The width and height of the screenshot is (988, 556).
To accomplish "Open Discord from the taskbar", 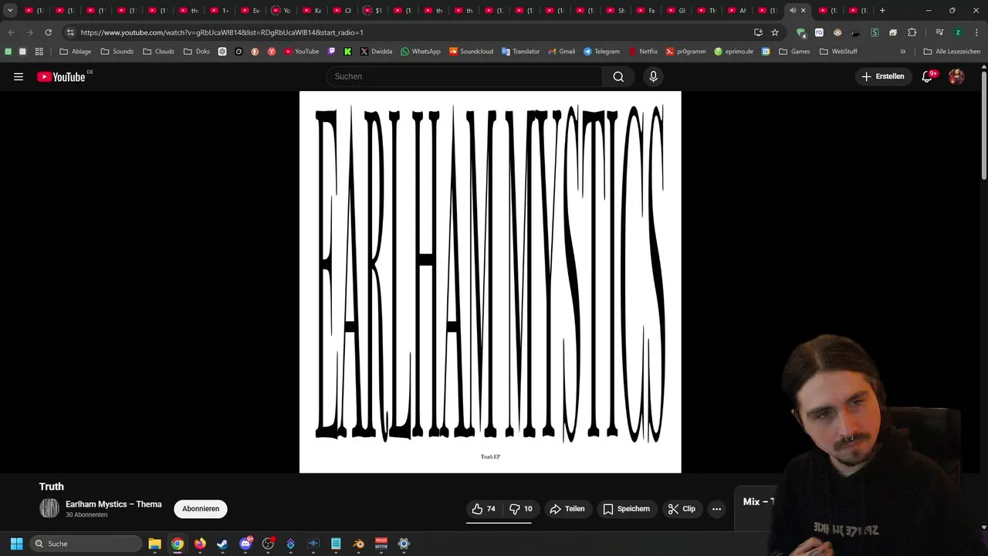I will click(x=245, y=544).
